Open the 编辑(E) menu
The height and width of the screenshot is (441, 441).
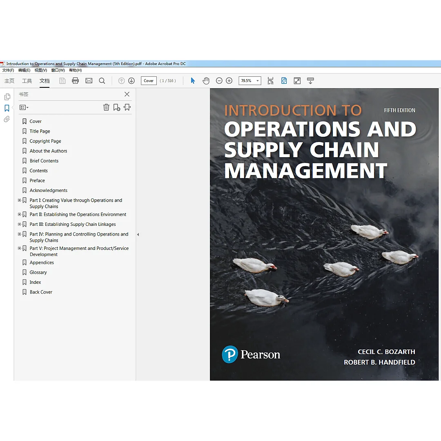pyautogui.click(x=24, y=70)
